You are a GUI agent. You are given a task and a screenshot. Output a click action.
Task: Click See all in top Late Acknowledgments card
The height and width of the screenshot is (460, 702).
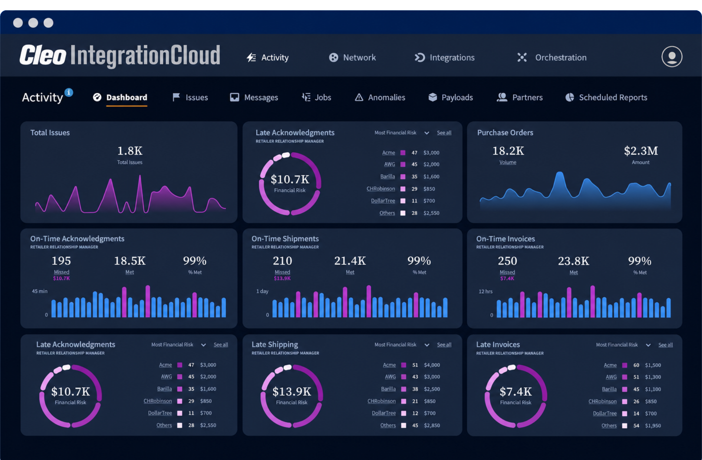point(444,133)
